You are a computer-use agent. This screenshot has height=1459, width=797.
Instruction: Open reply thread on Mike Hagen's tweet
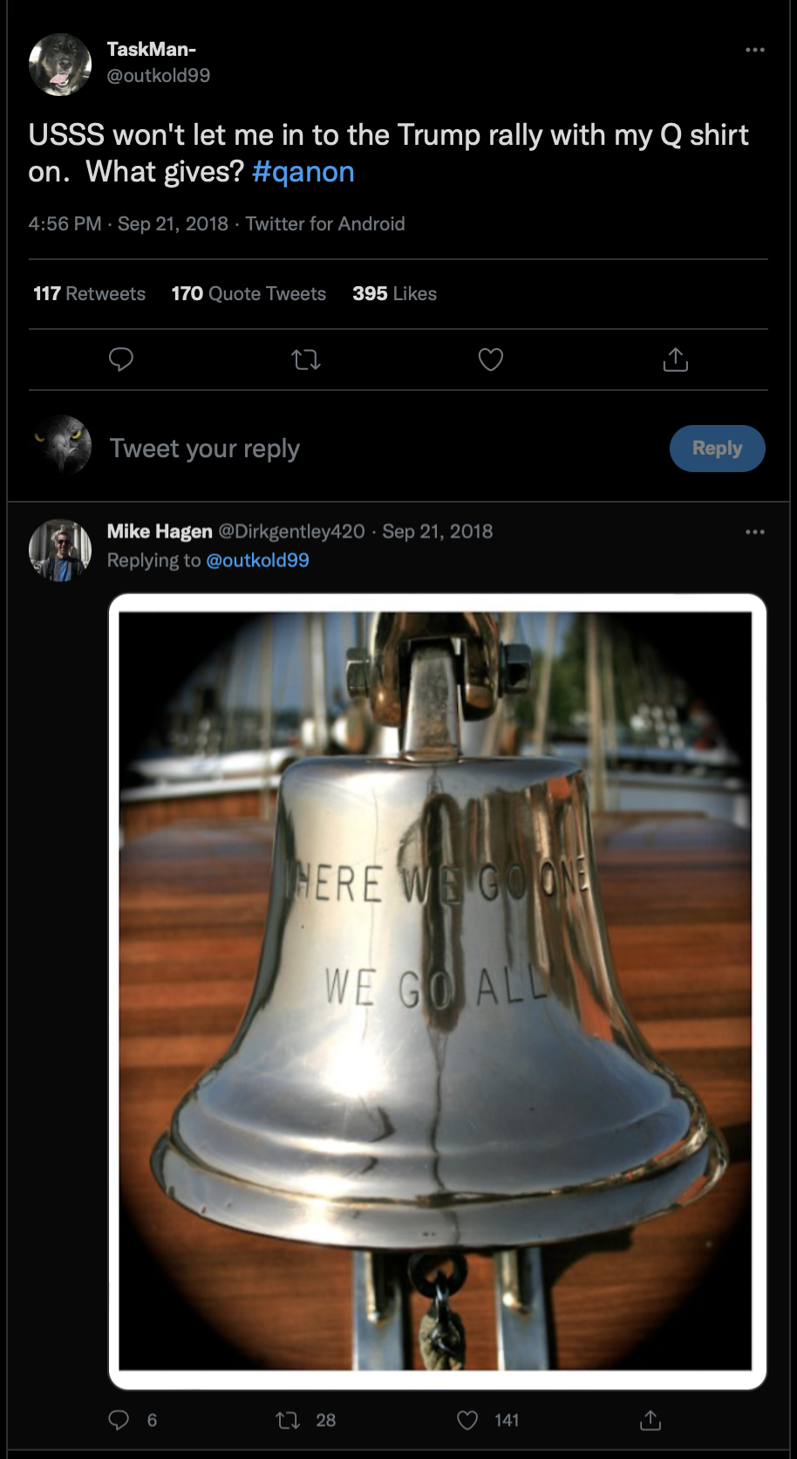coord(119,1420)
